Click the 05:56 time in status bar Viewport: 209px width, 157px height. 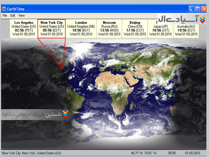tap(172, 153)
